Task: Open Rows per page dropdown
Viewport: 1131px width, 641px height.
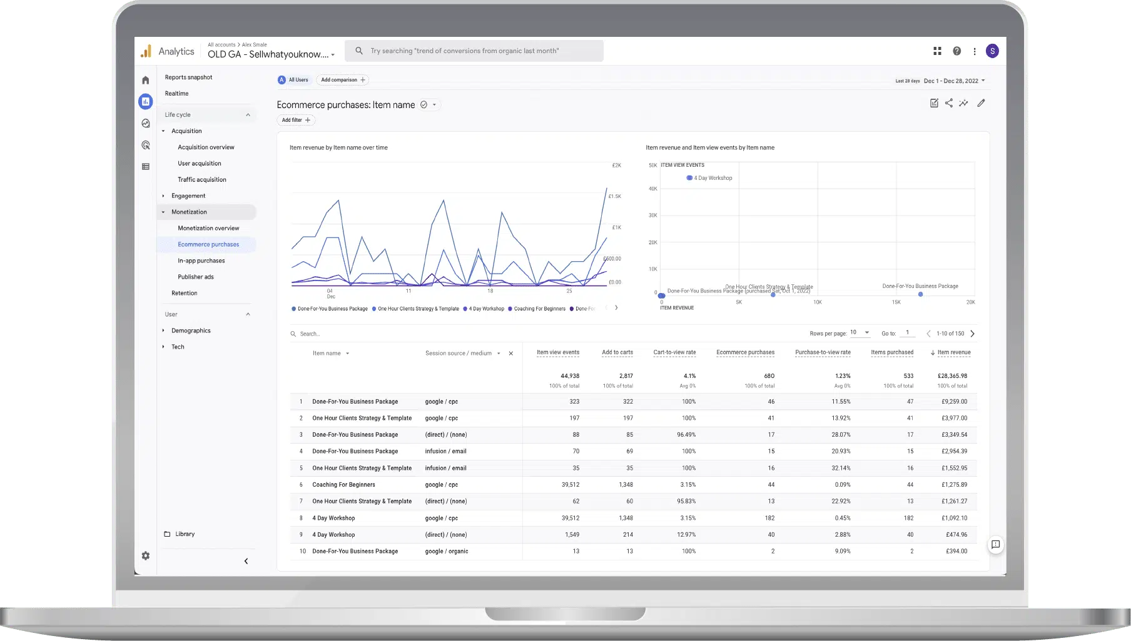Action: tap(860, 332)
